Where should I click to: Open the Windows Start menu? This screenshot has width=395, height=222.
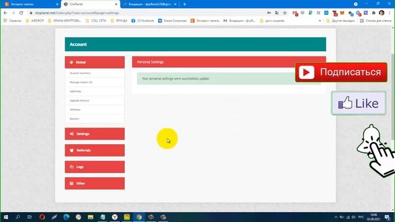coord(6,217)
